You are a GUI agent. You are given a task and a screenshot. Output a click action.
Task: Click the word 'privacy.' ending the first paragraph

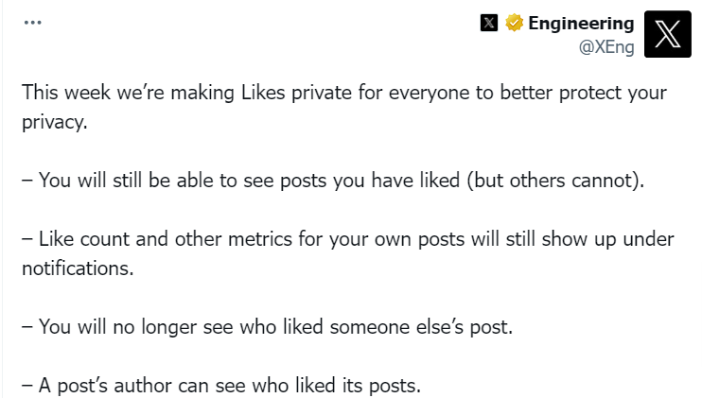(55, 122)
